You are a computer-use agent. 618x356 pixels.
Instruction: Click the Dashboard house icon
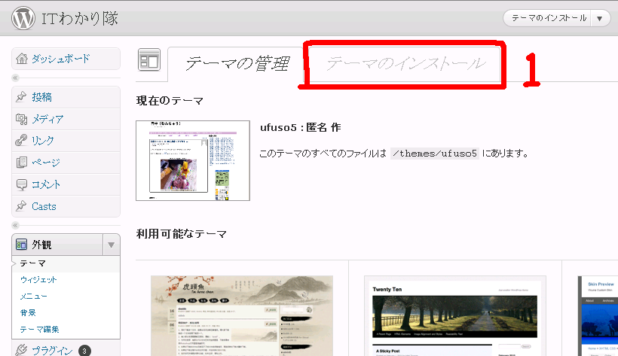point(21,59)
